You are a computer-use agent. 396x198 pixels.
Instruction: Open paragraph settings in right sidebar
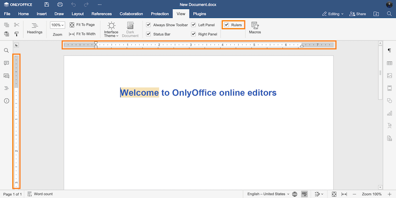[x=389, y=50]
